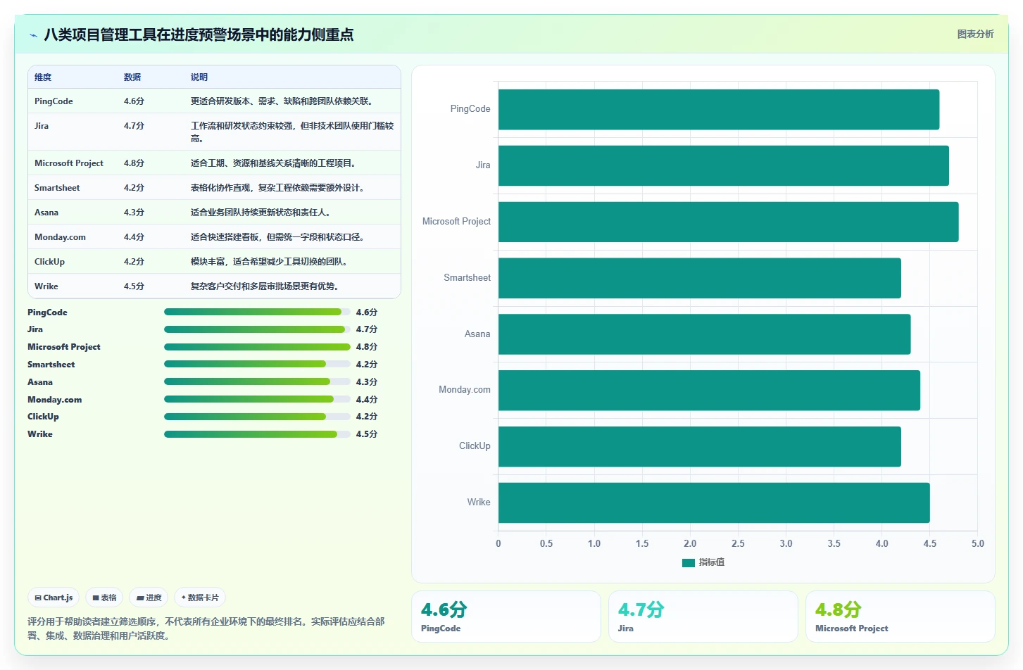Click the ClickUp label in progress list

(43, 417)
